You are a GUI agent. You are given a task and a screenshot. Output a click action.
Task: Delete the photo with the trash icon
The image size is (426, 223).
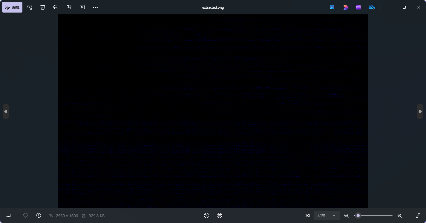[43, 7]
